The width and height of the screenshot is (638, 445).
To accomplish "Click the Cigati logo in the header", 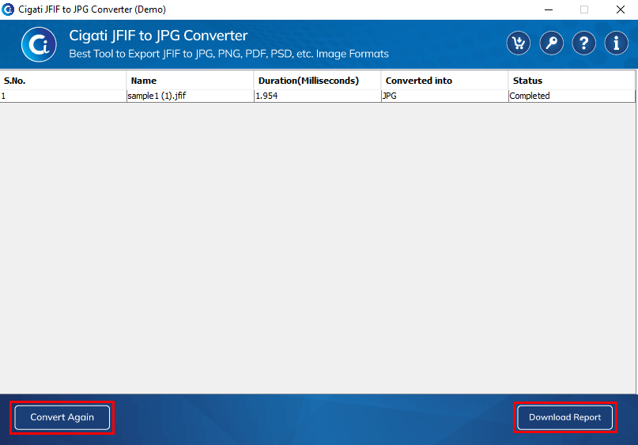I will (x=39, y=44).
